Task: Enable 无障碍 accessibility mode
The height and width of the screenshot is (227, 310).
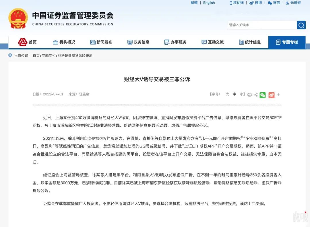Action: coord(293,3)
